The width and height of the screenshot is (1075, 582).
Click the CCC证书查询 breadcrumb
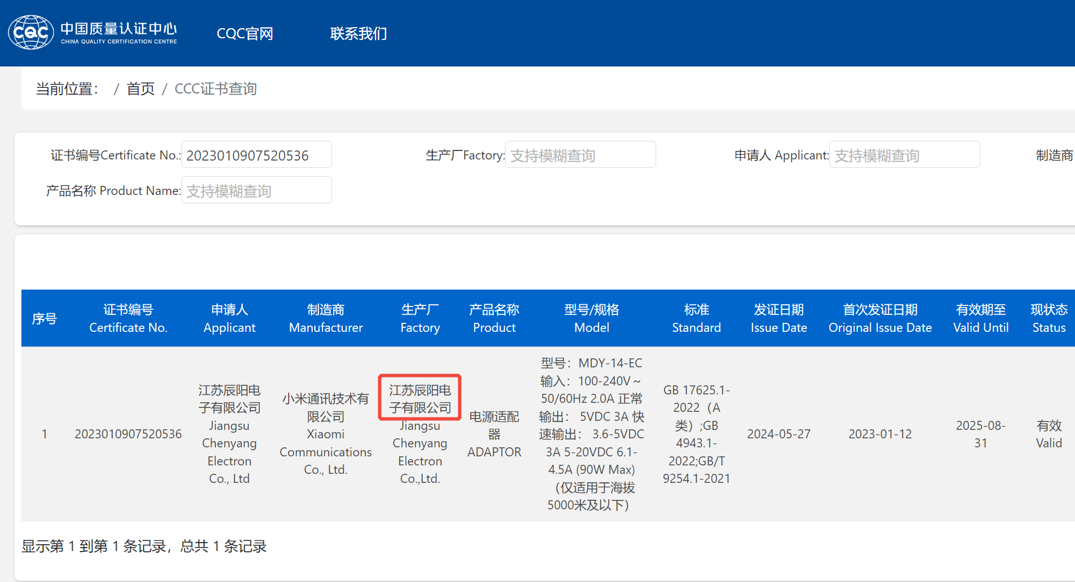(x=215, y=89)
